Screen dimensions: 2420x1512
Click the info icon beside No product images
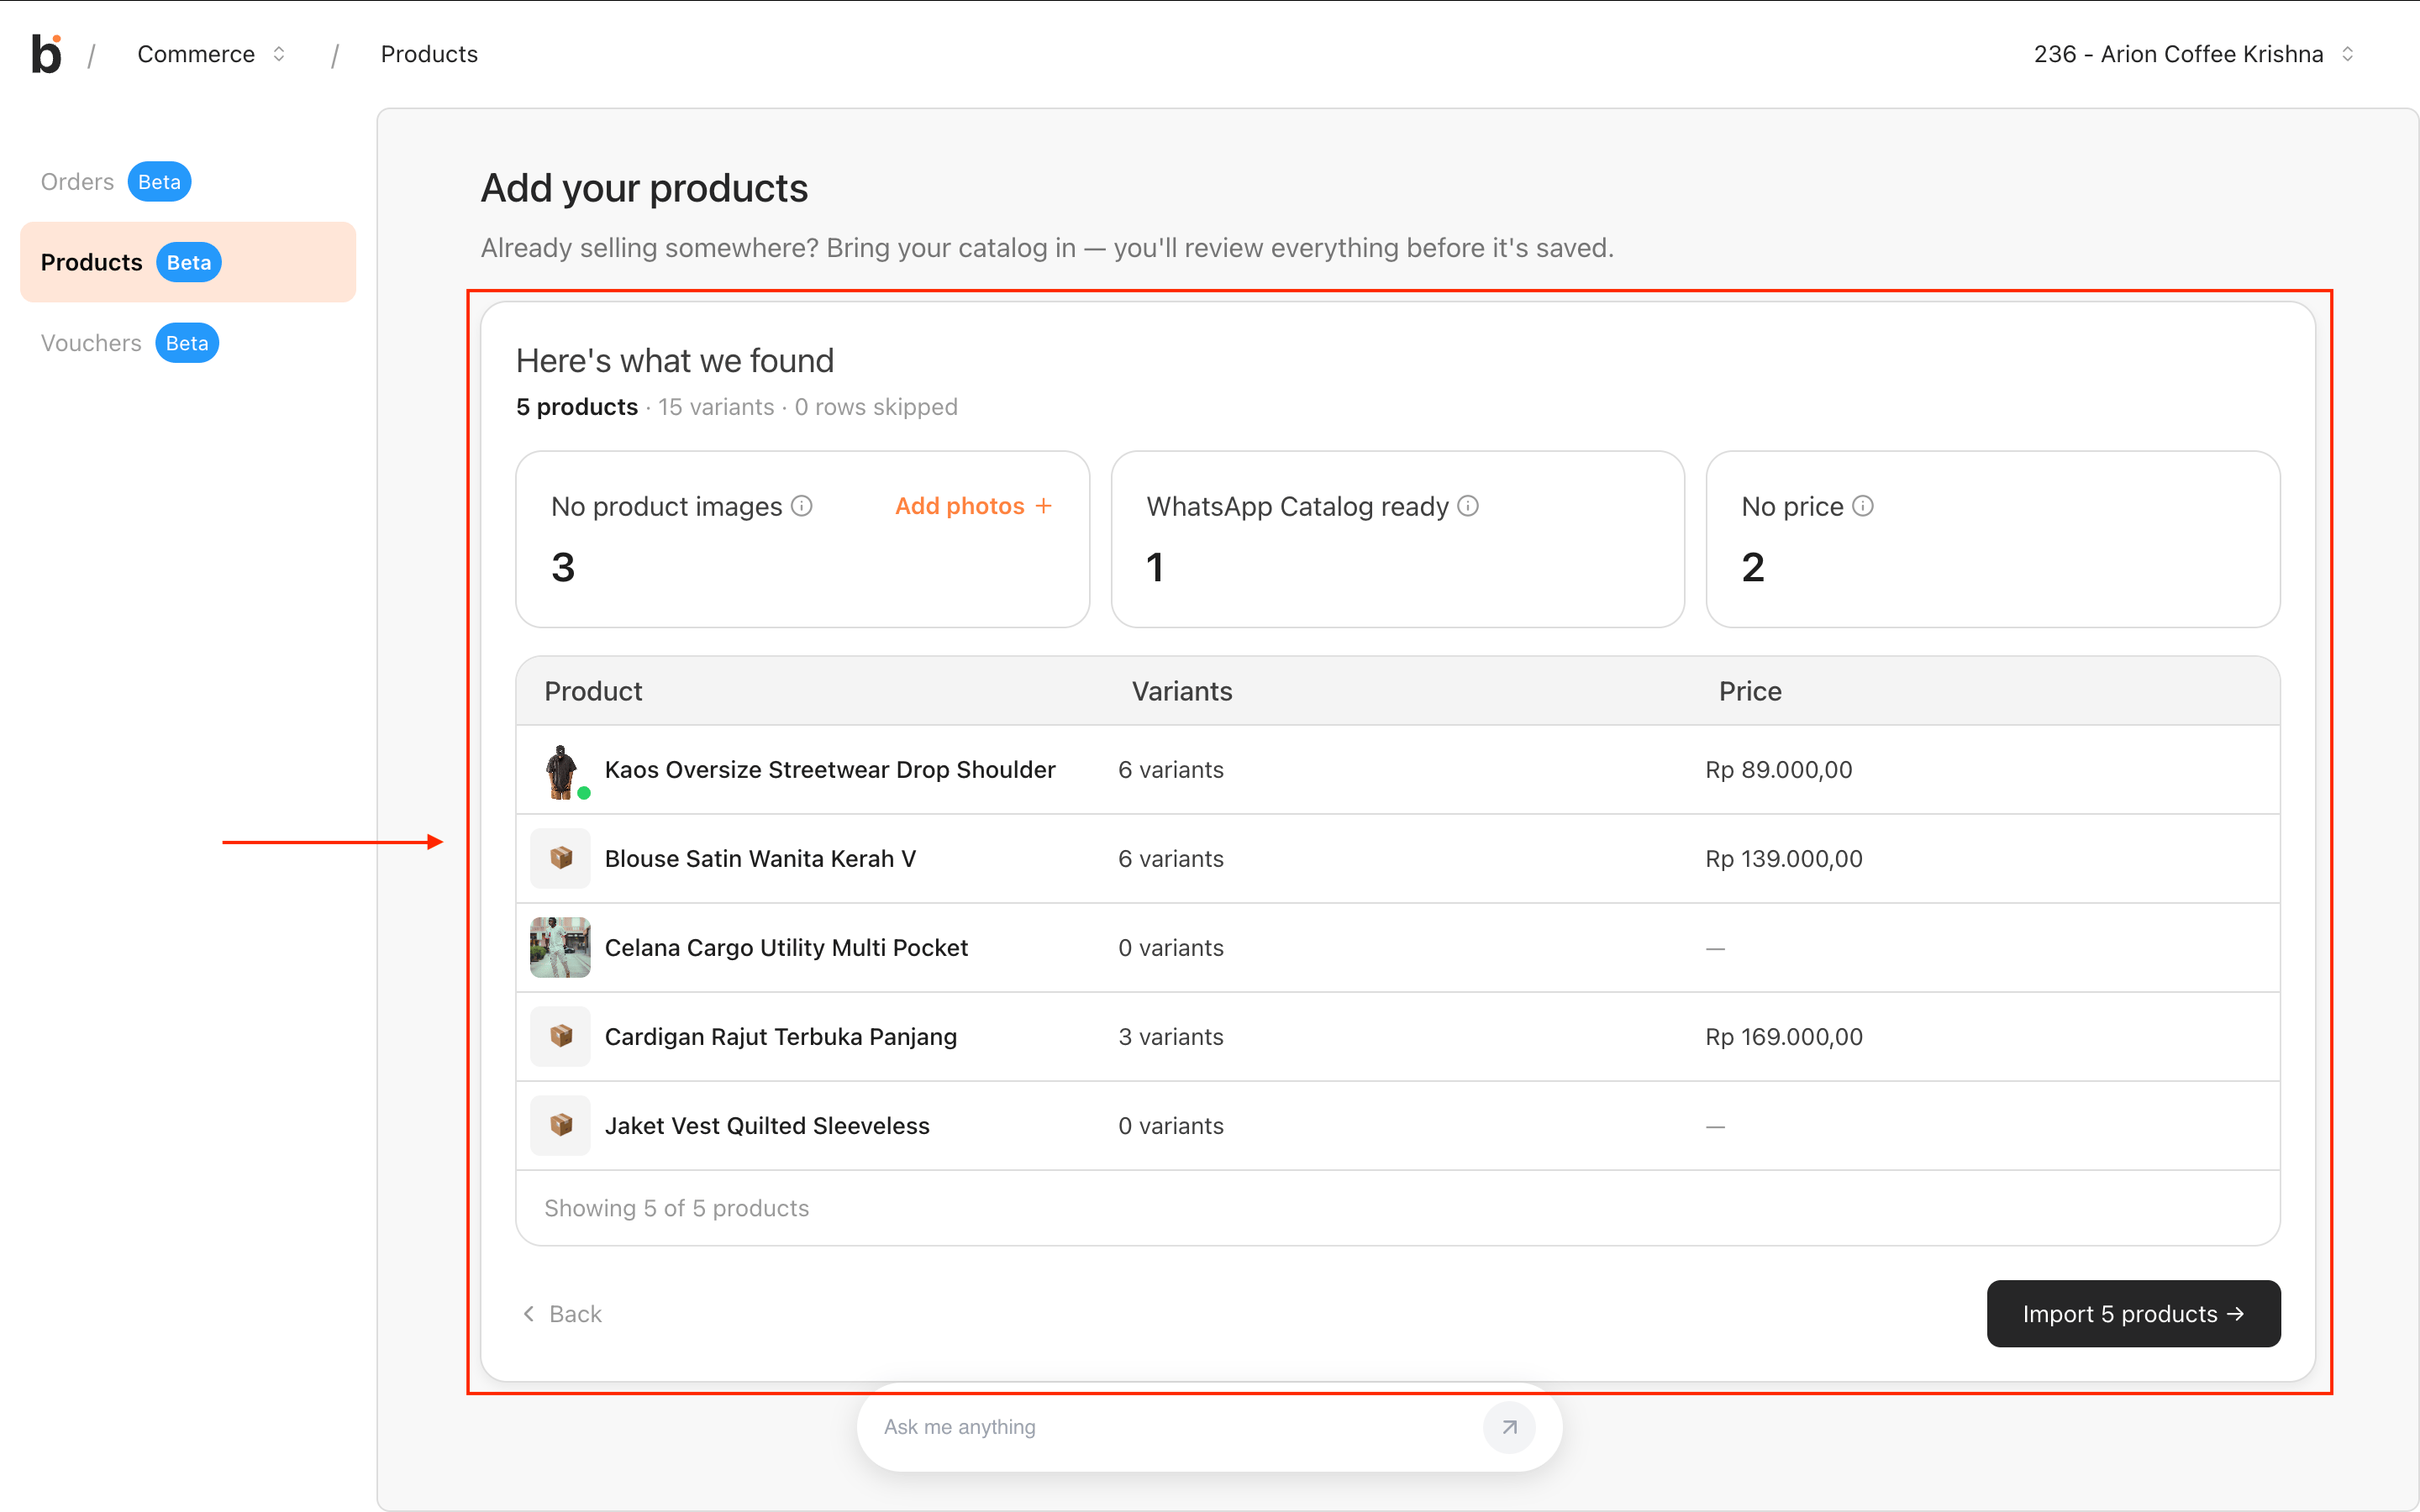click(802, 506)
